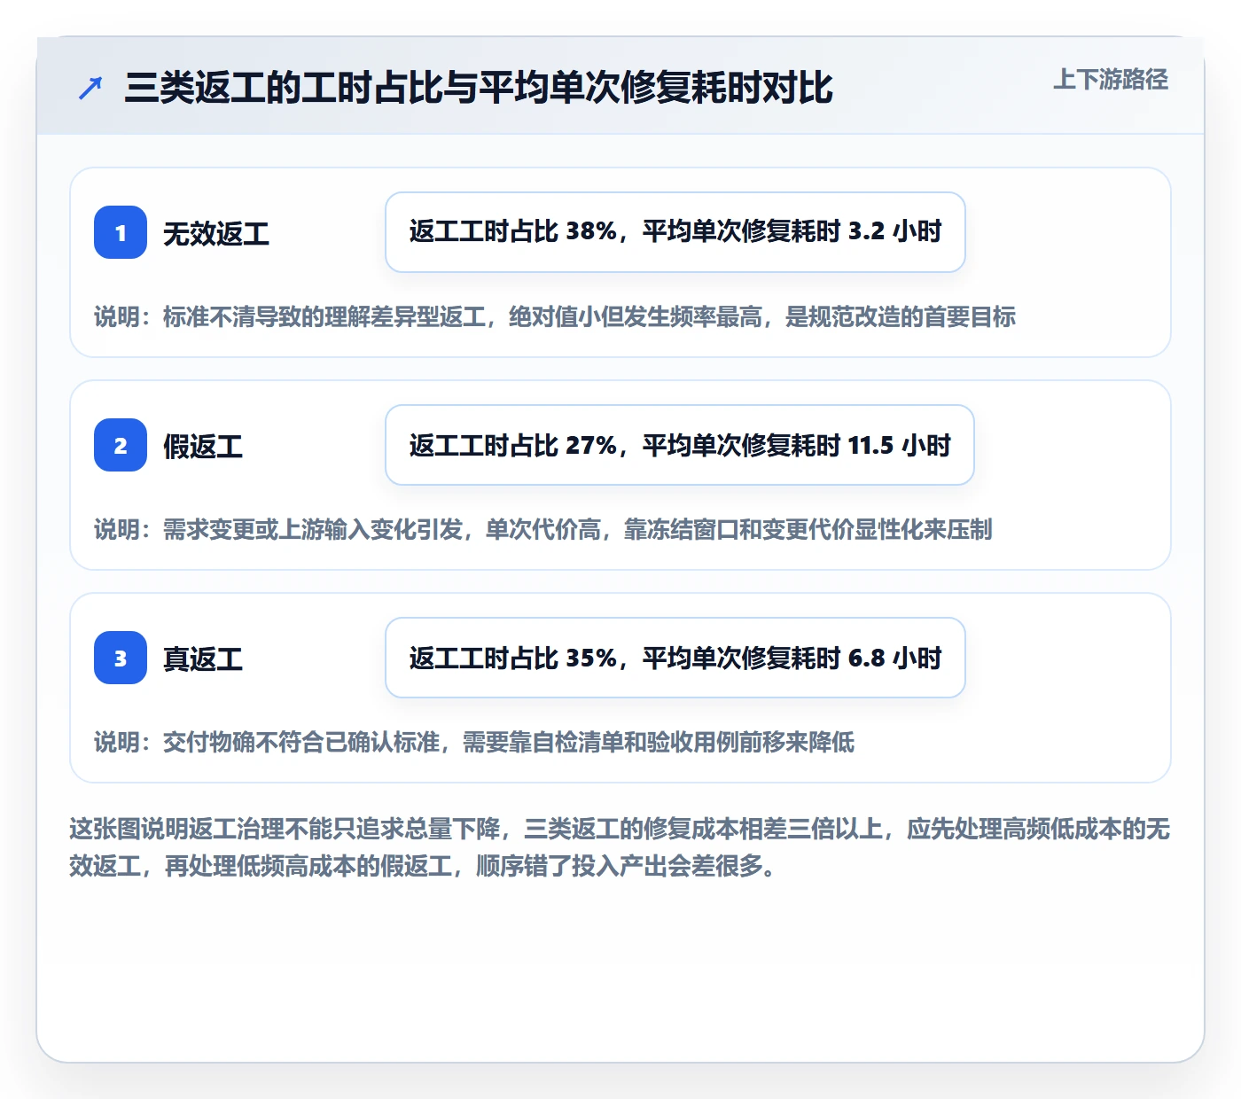Image resolution: width=1241 pixels, height=1099 pixels.
Task: Click the number 1 badge for 无效返工
Action: point(121,232)
